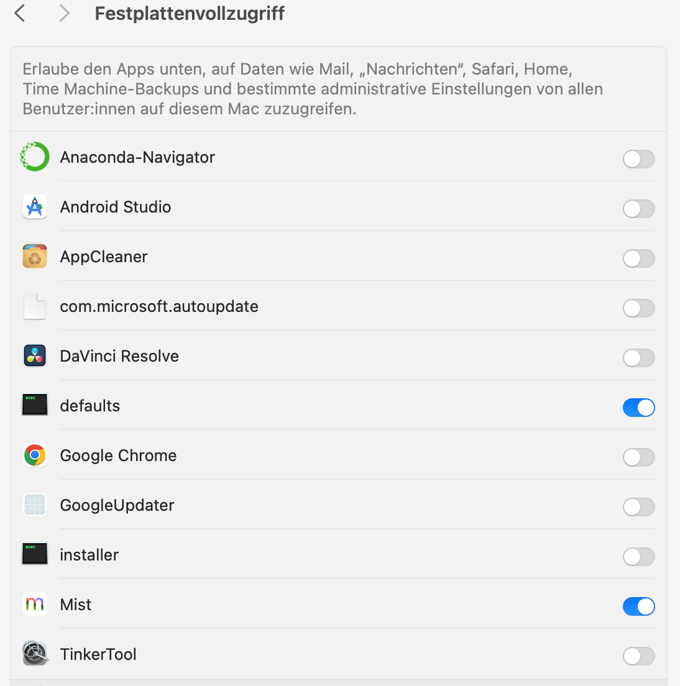Click the installer exec file icon
Viewport: 680px width, 686px height.
coord(35,554)
